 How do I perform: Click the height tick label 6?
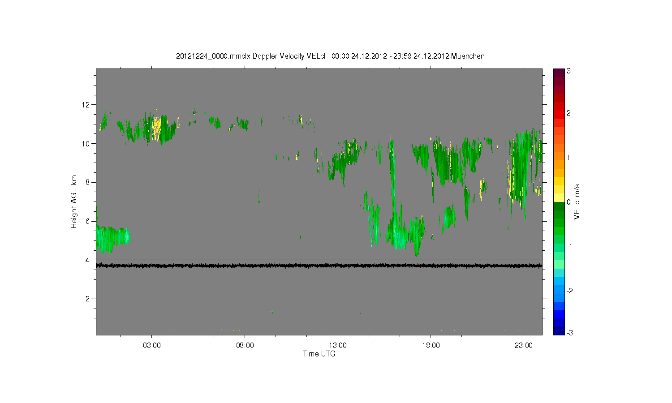click(x=88, y=221)
